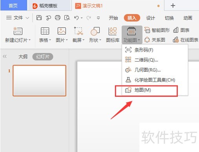
Task: Switch to the 设计 ribbon tab
Action: point(150,18)
